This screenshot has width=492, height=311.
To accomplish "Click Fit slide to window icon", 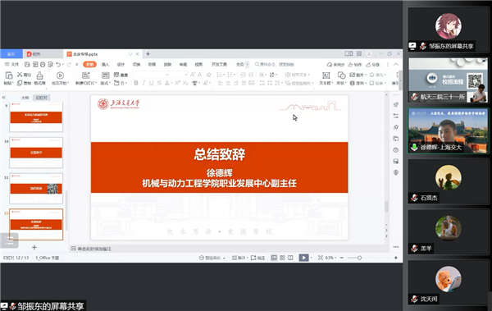I will point(321,258).
